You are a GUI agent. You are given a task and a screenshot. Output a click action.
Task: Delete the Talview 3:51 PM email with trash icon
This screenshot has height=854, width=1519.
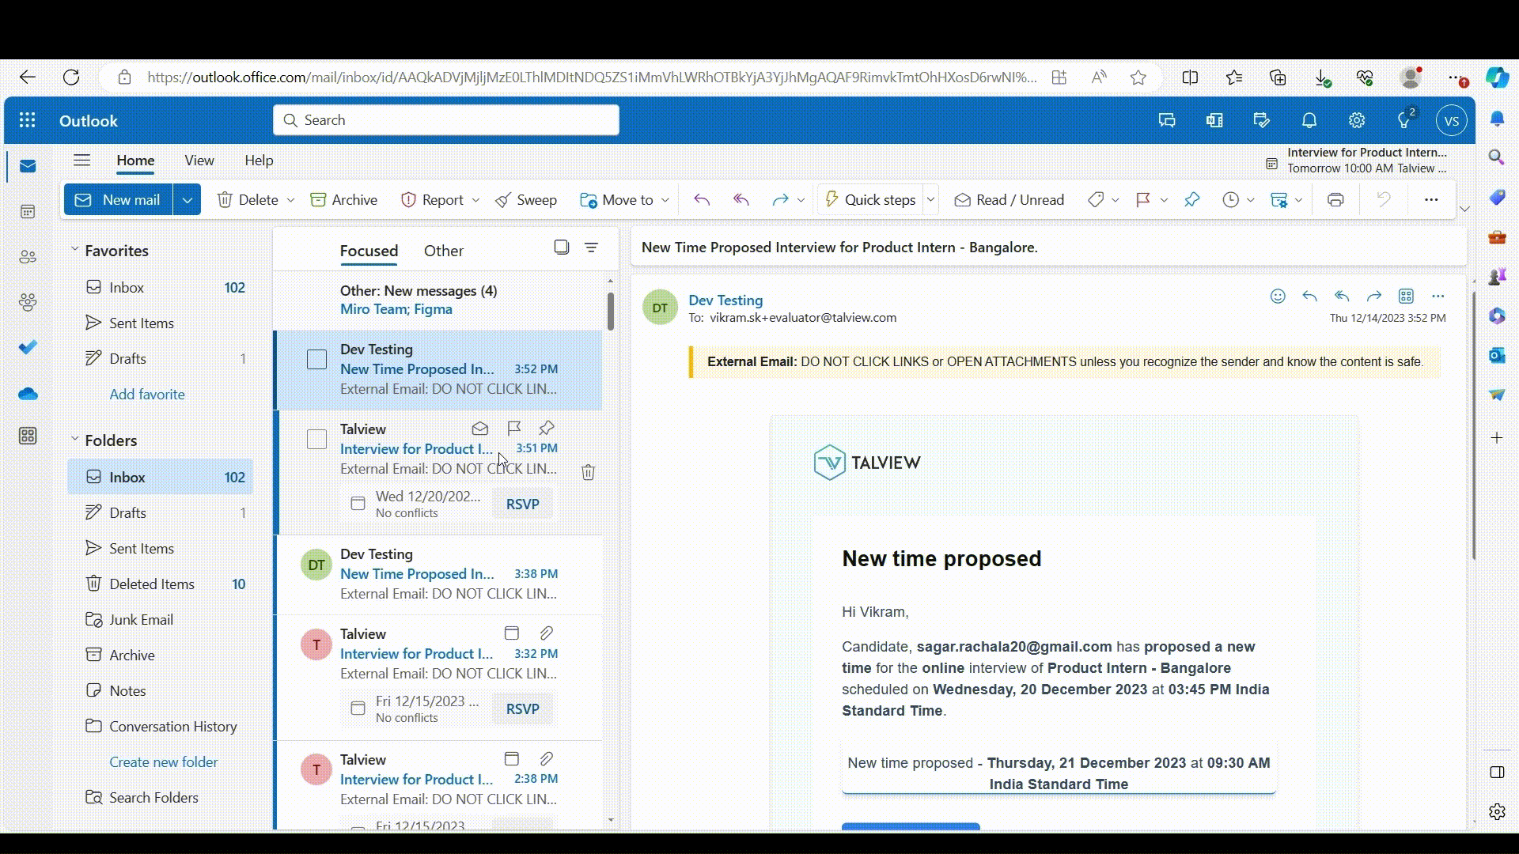(588, 472)
